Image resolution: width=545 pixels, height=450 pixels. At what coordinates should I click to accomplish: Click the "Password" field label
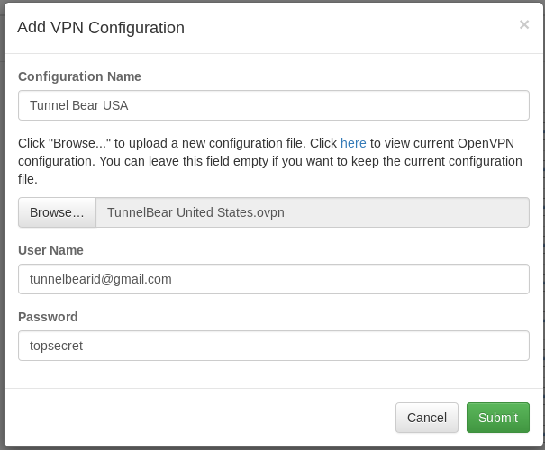point(48,317)
